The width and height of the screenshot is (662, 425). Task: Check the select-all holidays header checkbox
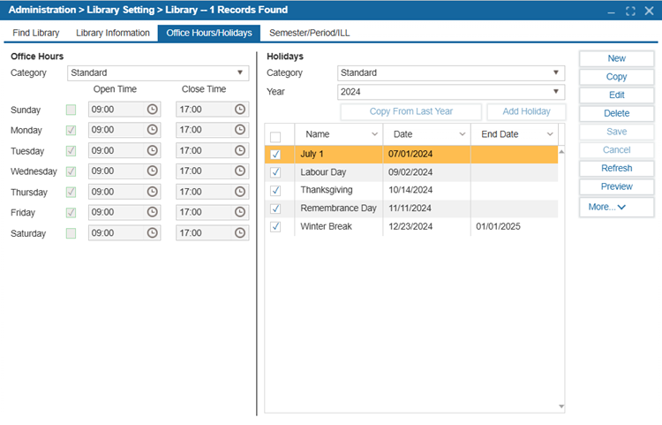tap(275, 137)
